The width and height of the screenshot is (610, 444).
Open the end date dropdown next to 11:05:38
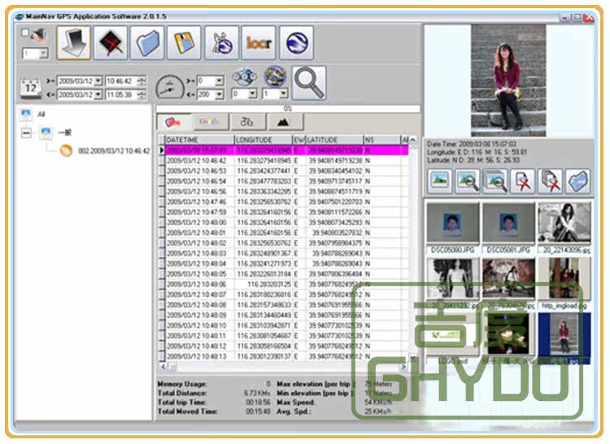[x=98, y=94]
